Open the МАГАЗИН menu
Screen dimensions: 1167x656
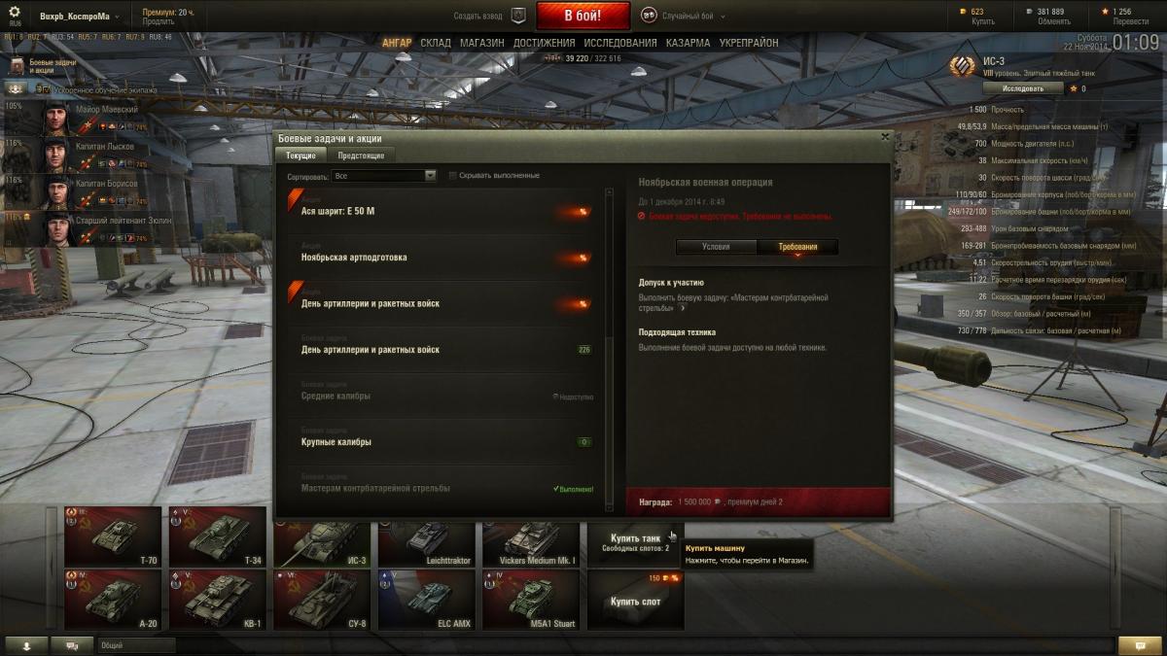pos(481,44)
